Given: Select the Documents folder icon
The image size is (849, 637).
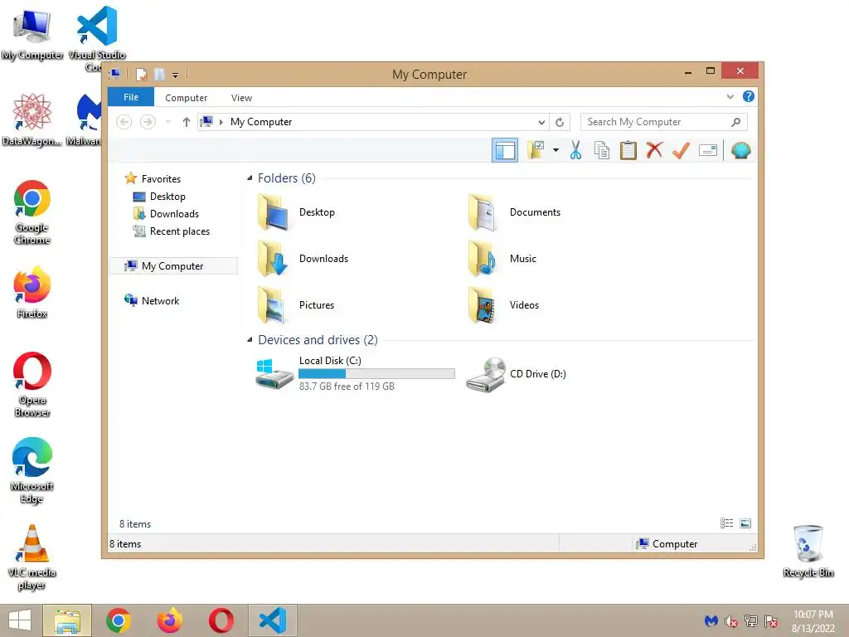Looking at the screenshot, I should [483, 212].
